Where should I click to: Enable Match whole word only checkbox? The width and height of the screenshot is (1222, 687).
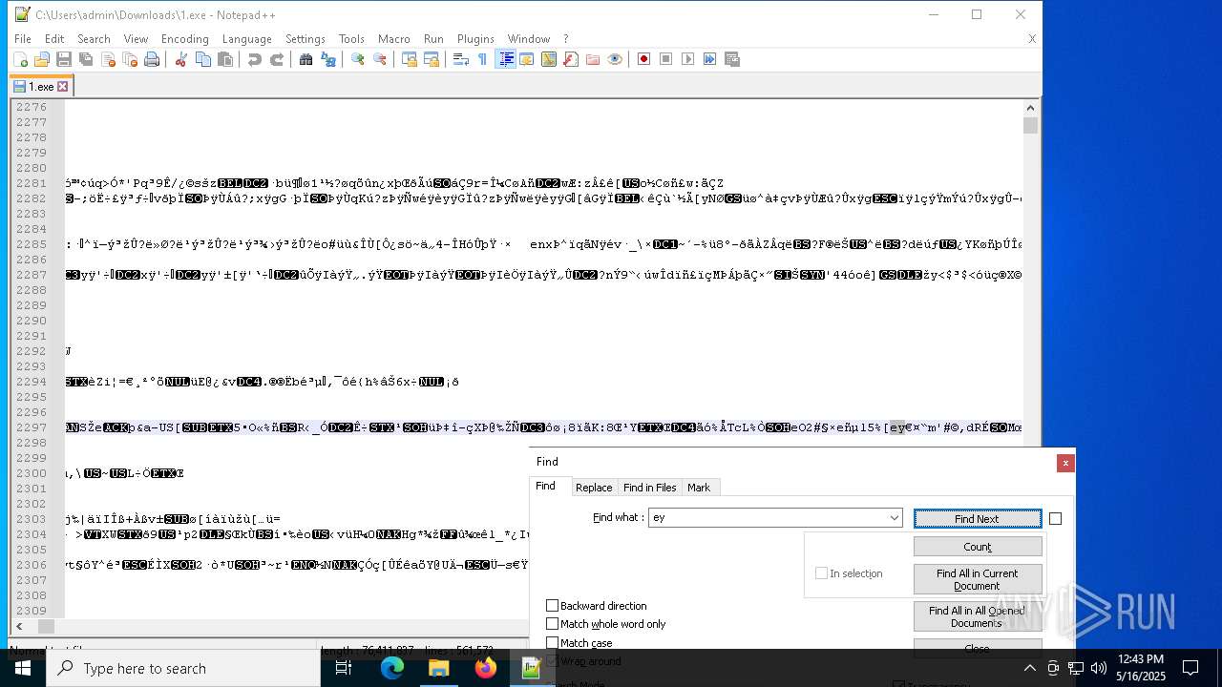pyautogui.click(x=552, y=624)
